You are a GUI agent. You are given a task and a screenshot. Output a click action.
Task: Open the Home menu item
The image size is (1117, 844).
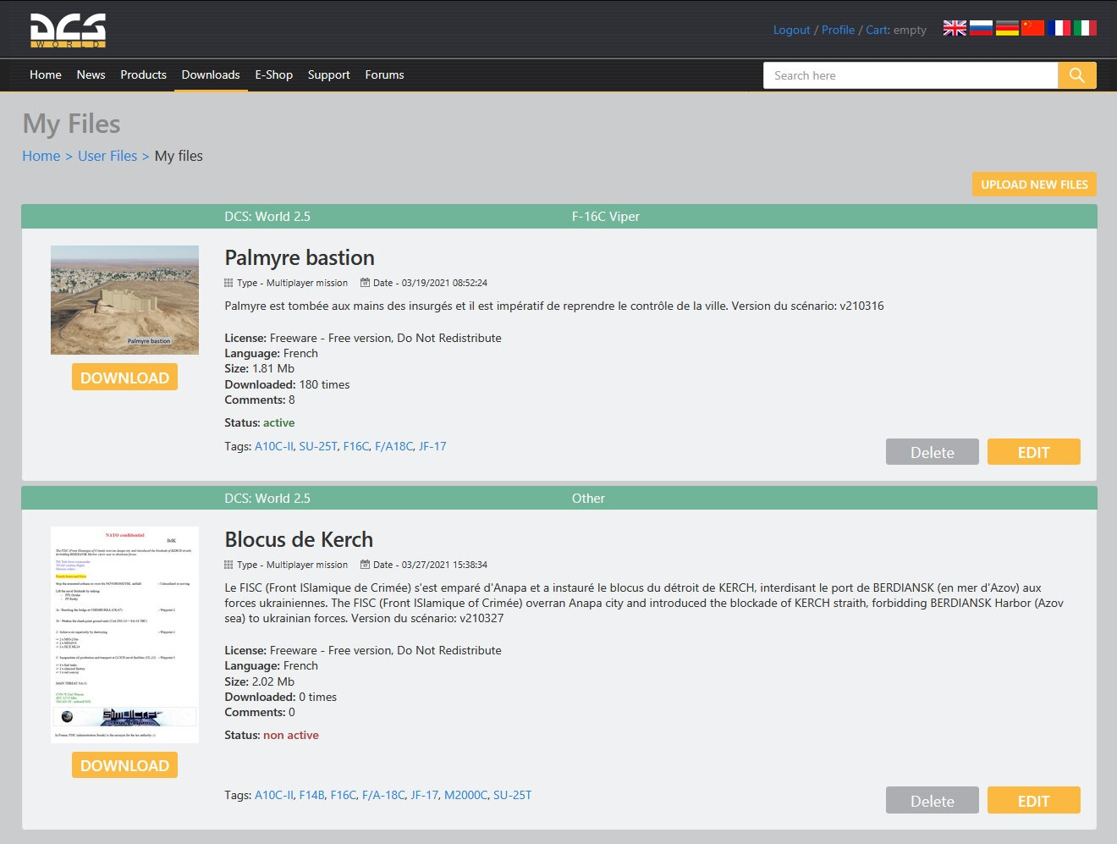point(46,74)
